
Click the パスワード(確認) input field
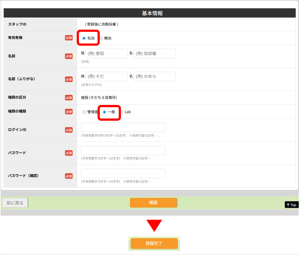(x=123, y=173)
